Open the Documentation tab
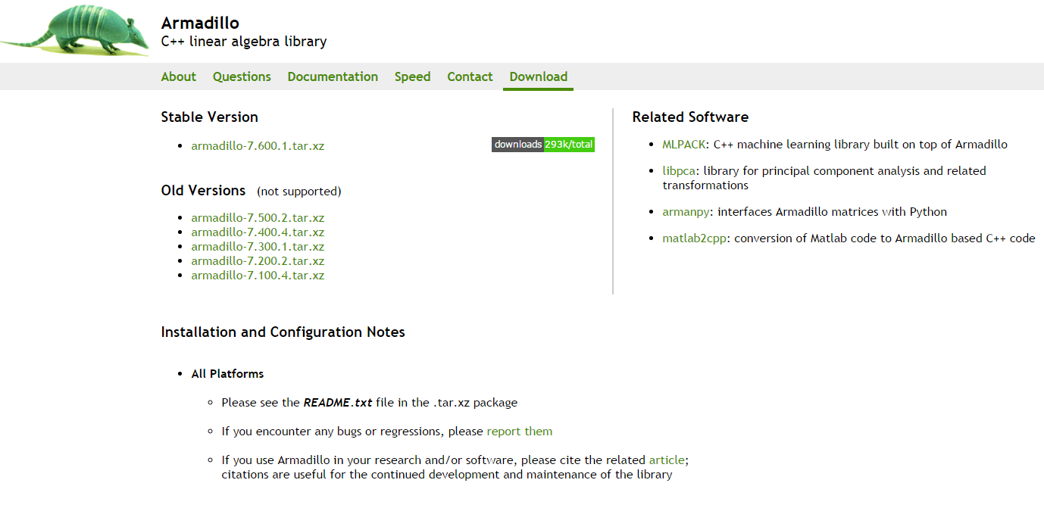This screenshot has width=1044, height=508. click(333, 76)
